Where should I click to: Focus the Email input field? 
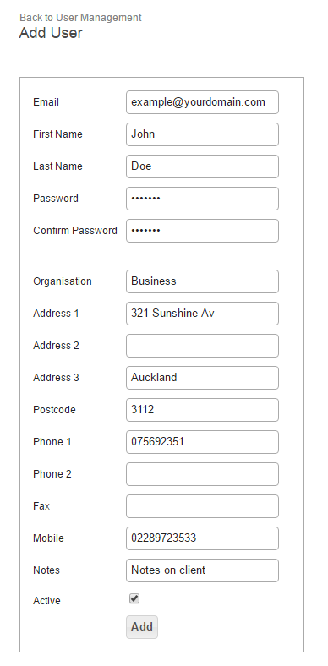(x=202, y=102)
